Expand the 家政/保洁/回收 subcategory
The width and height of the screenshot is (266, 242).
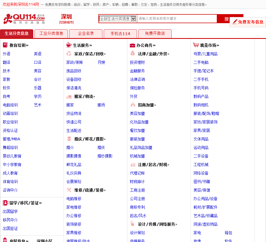[x=90, y=54]
